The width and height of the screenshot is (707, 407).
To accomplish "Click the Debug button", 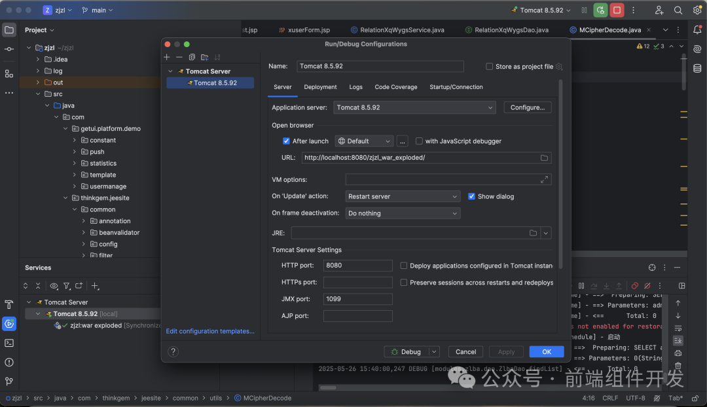I will [407, 351].
